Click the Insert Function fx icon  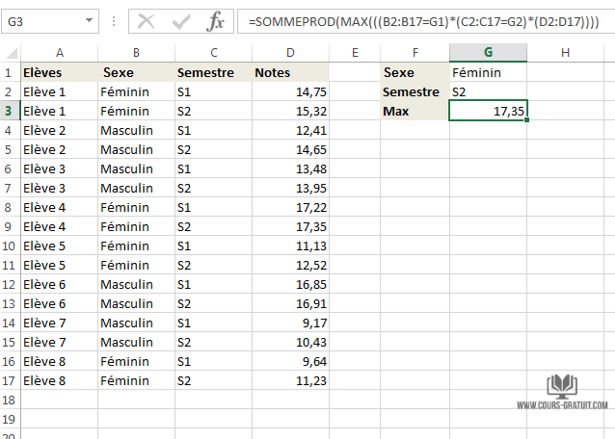pyautogui.click(x=217, y=20)
